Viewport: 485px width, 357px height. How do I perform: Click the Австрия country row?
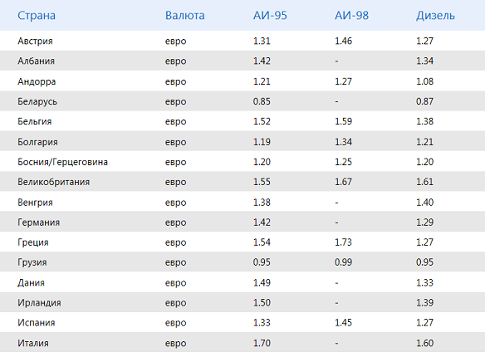(x=242, y=41)
